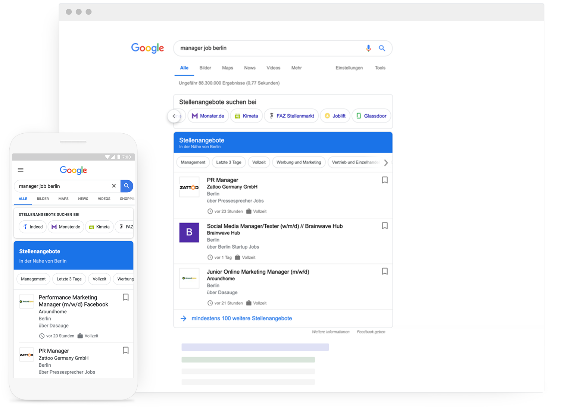Viewport: 562px width, 410px height.
Task: Switch to Videos tab on desktop
Action: click(x=273, y=68)
